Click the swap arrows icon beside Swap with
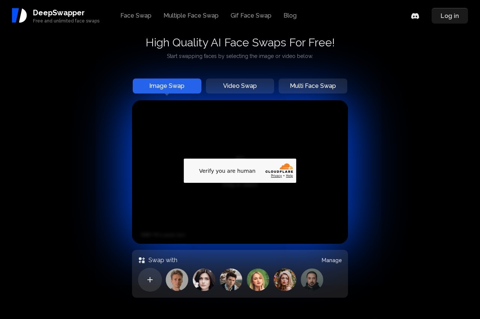The height and width of the screenshot is (319, 480). (x=142, y=260)
